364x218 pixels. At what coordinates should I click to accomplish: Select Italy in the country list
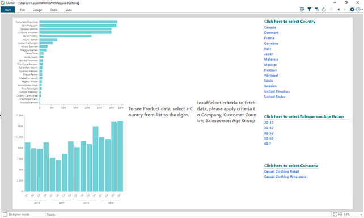coord(268,49)
